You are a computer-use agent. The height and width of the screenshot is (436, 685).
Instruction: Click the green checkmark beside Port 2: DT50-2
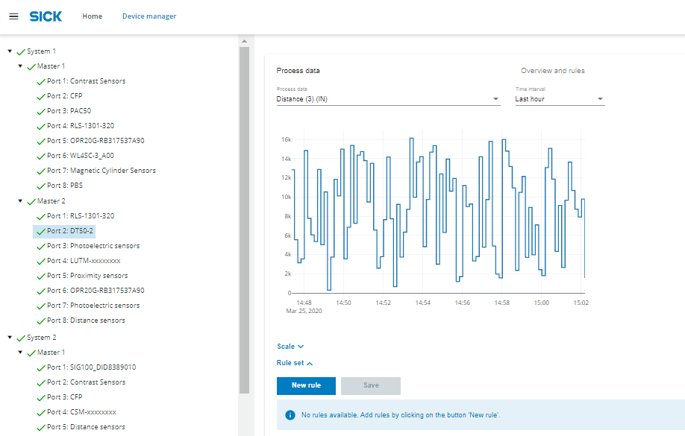tap(41, 231)
